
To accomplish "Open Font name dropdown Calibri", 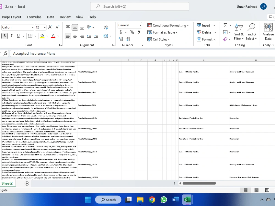I will (32, 27).
